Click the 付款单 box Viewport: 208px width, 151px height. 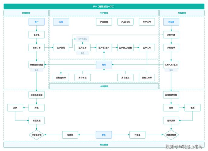point(138,135)
